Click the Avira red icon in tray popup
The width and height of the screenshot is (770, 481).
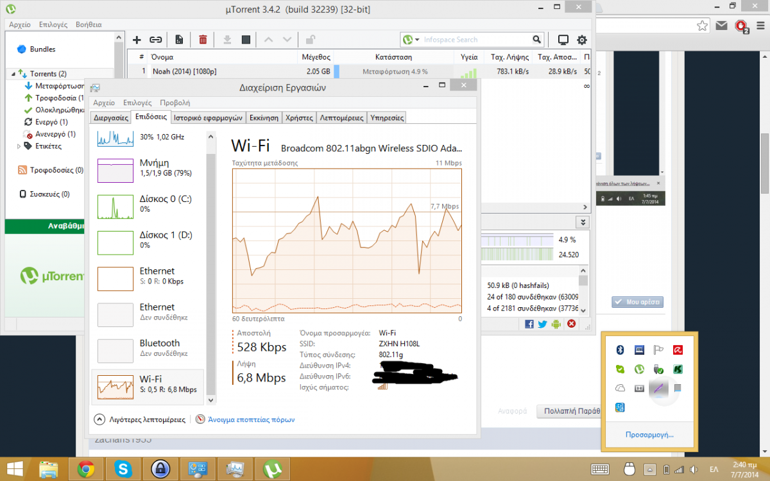pos(677,350)
